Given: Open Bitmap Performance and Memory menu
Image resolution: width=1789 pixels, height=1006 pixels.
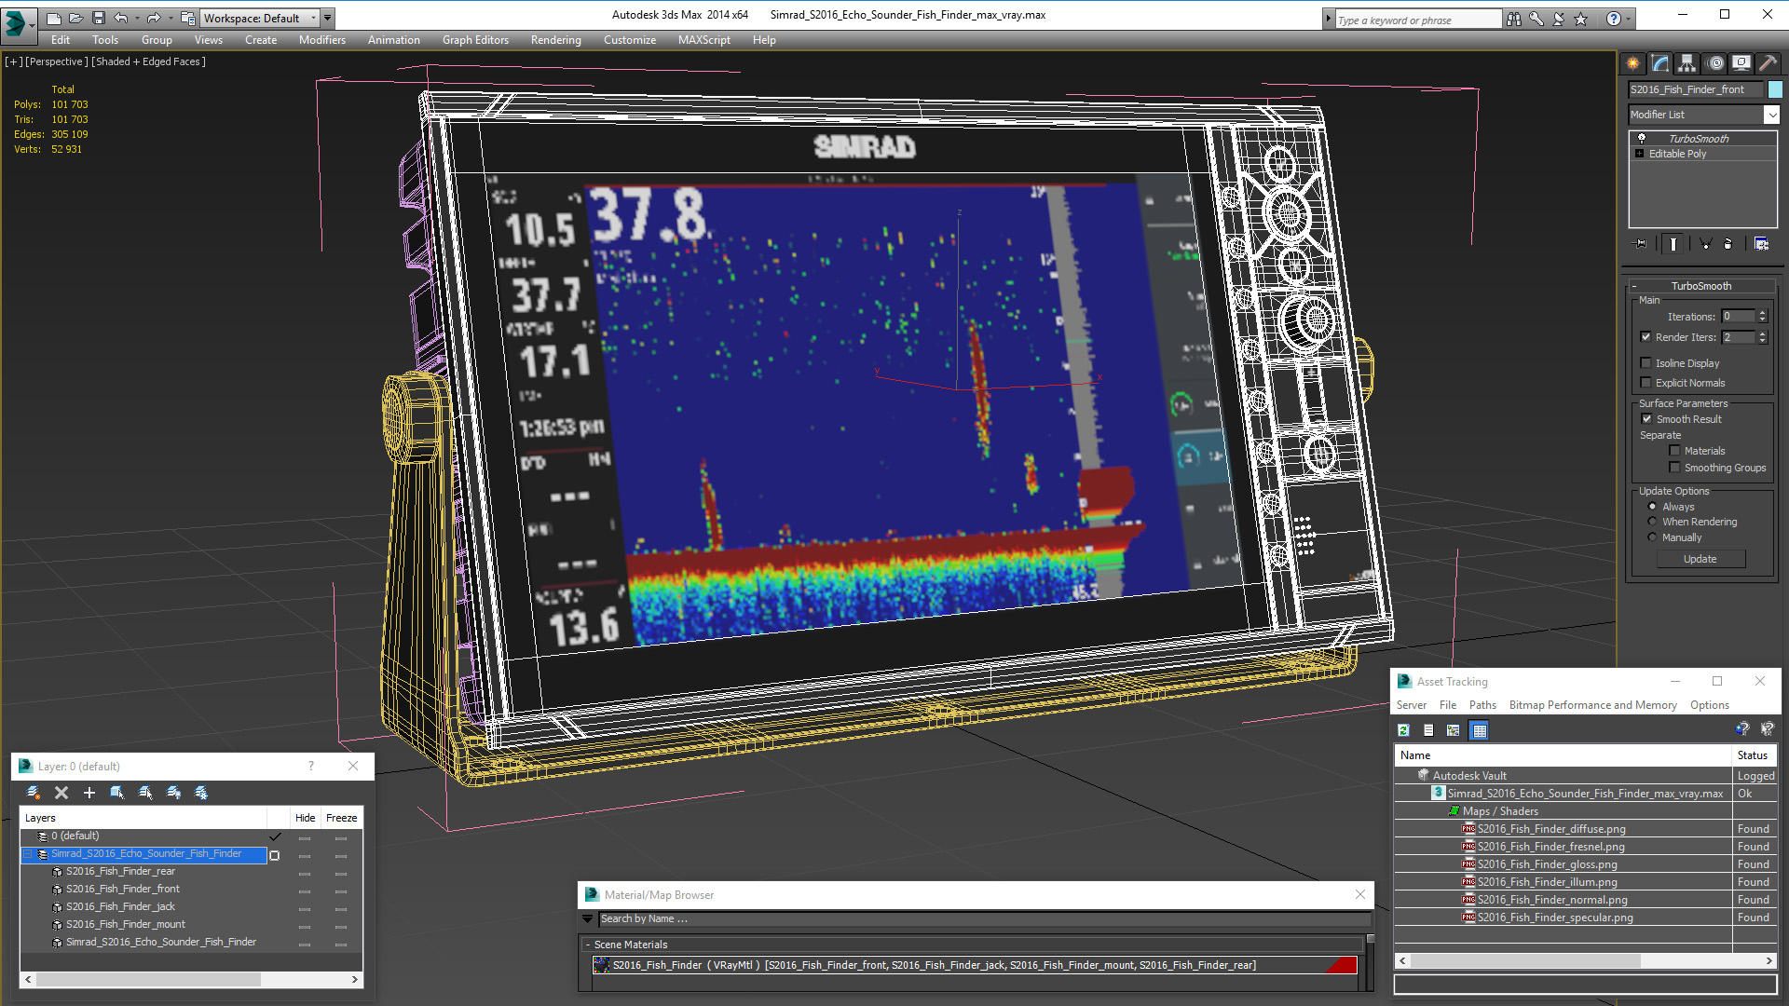Looking at the screenshot, I should pyautogui.click(x=1592, y=705).
